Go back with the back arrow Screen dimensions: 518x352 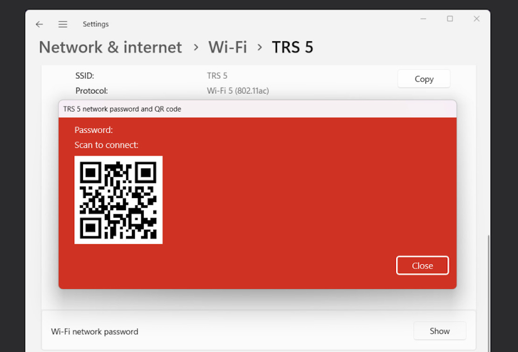coord(40,24)
